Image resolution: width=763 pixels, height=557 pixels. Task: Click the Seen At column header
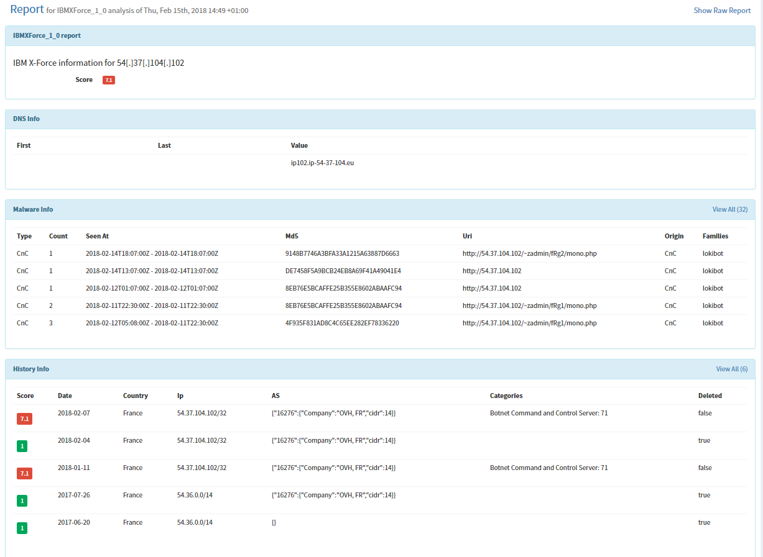point(97,237)
